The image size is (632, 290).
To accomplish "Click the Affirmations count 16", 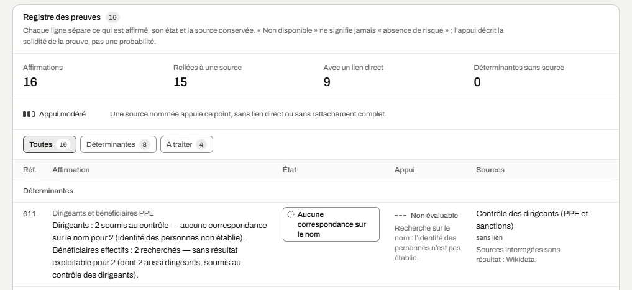I will (x=30, y=82).
